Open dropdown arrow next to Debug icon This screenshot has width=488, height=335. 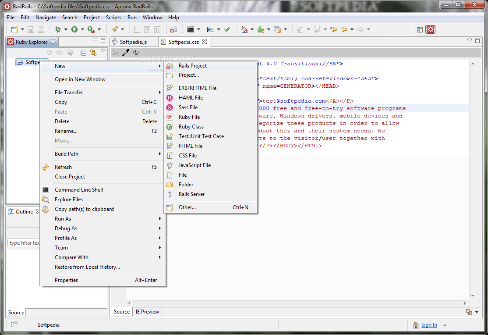click(x=66, y=29)
